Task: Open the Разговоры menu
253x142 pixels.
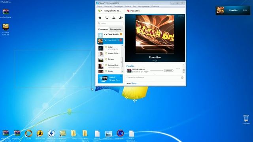Action: 118,6
